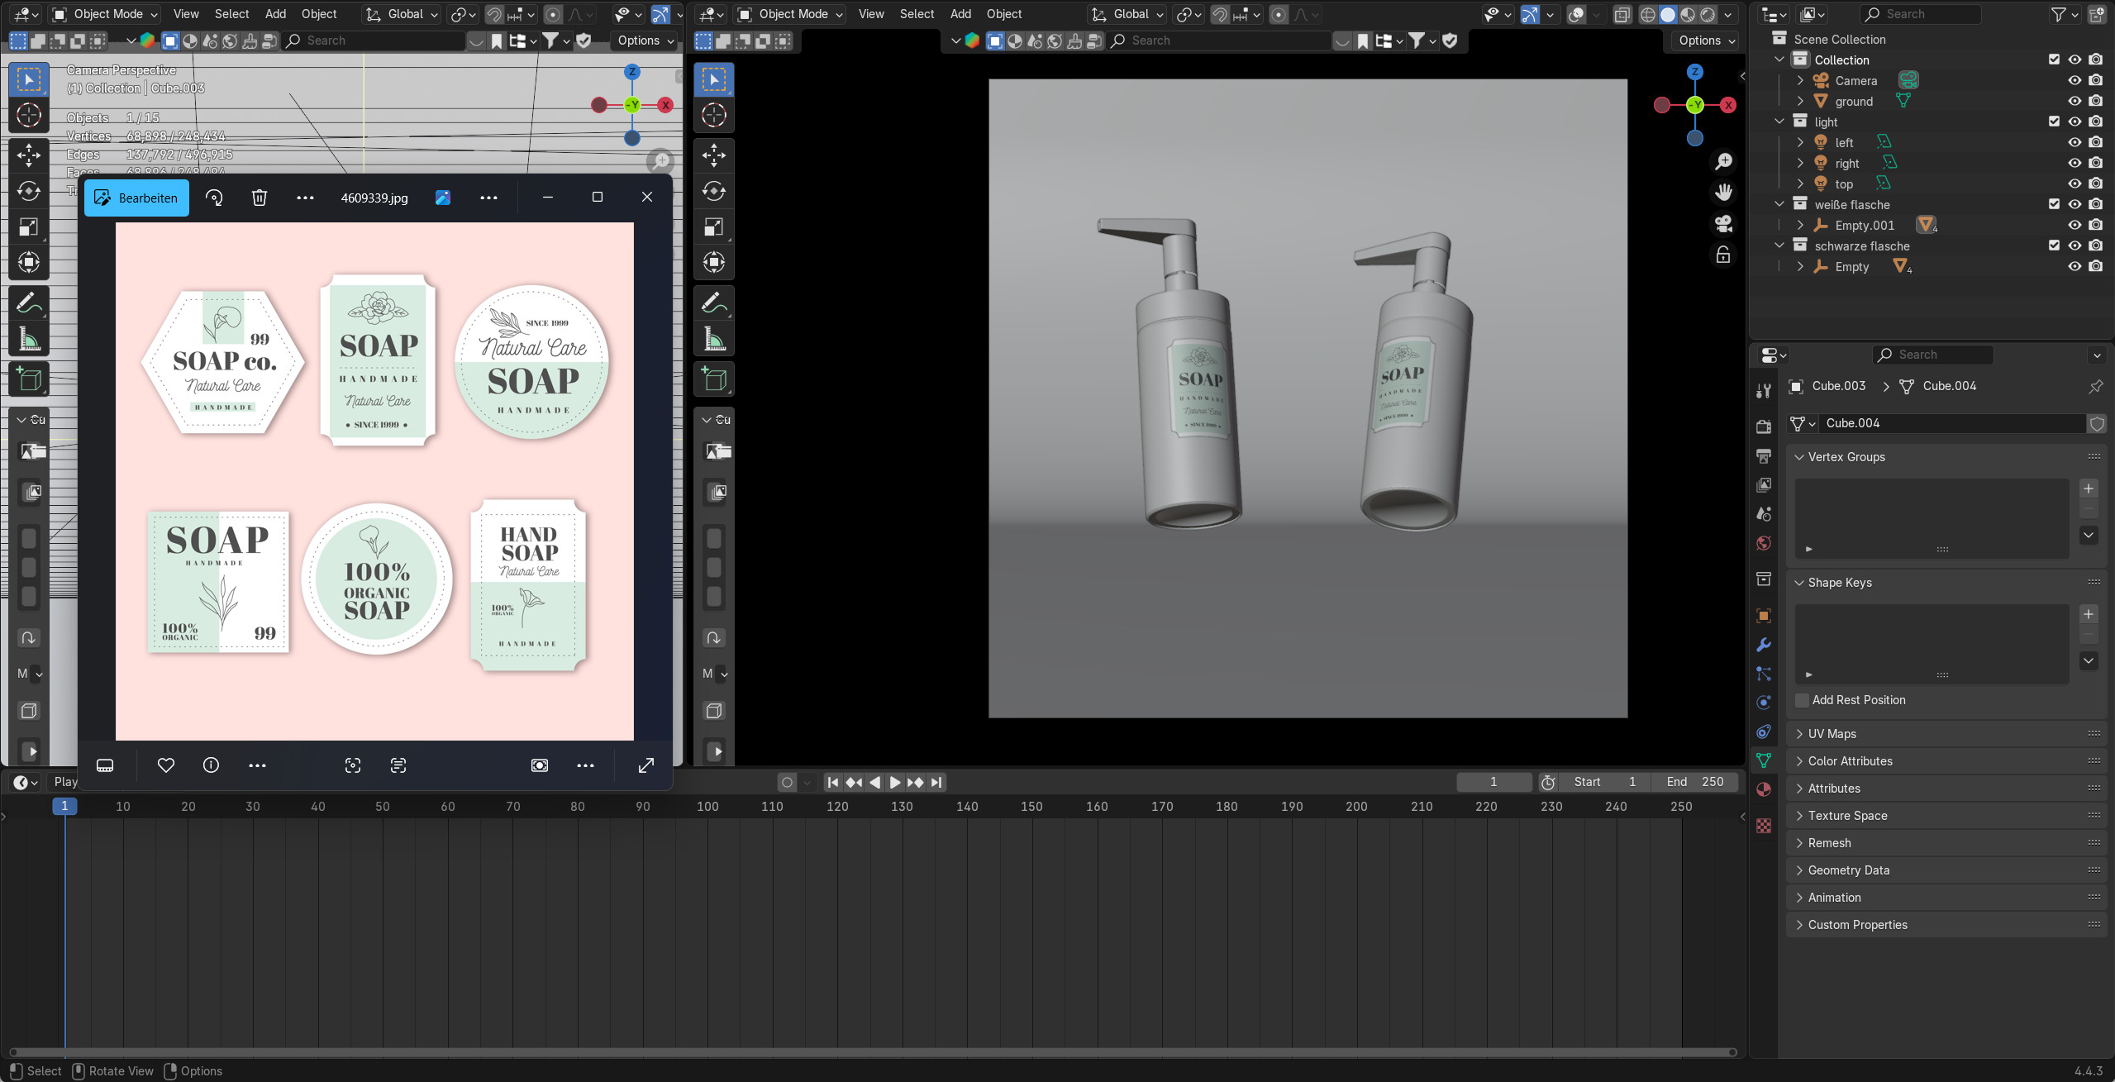Open Options in right viewport header
The width and height of the screenshot is (2115, 1082).
click(x=1707, y=41)
